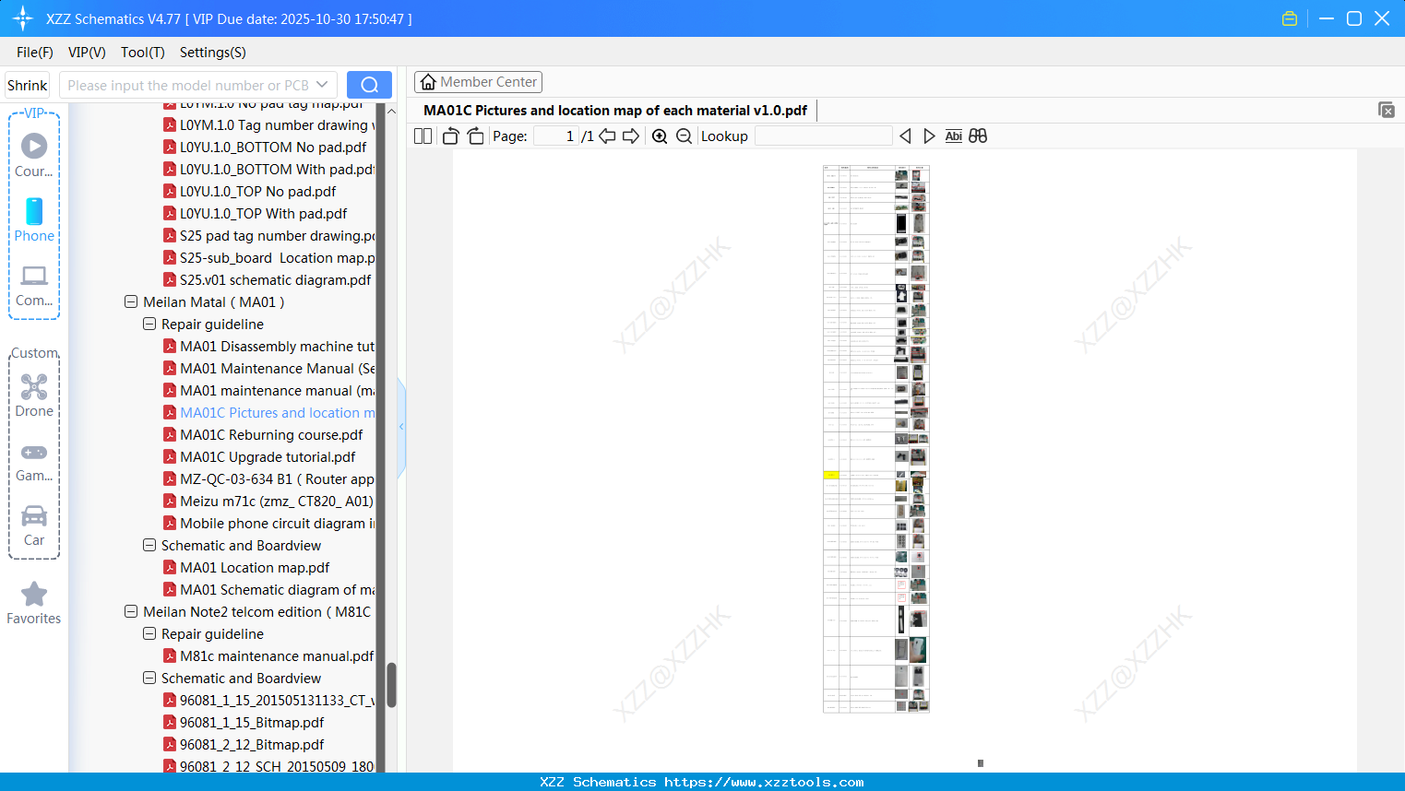This screenshot has height=791, width=1405.
Task: Rotate the page counterclockwise
Action: click(x=450, y=136)
